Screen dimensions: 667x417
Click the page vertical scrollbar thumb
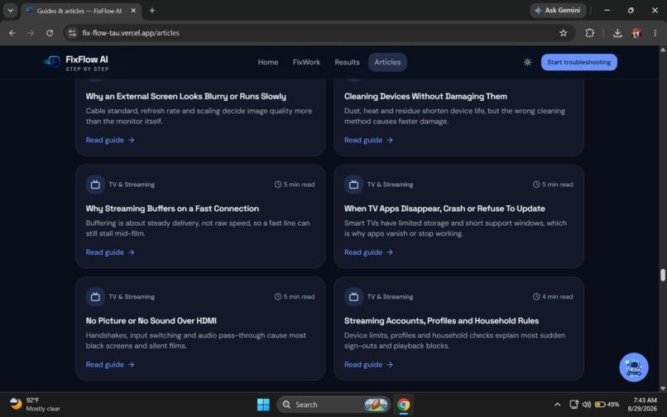pos(662,275)
